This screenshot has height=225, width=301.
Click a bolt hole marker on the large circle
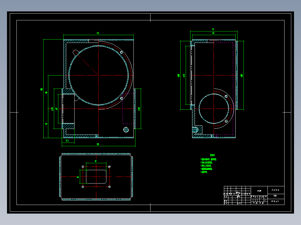122,52
